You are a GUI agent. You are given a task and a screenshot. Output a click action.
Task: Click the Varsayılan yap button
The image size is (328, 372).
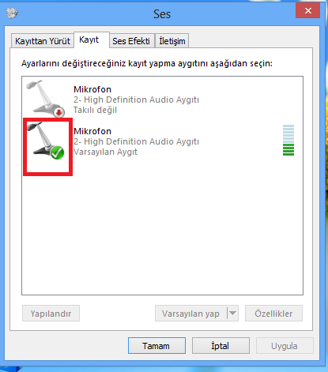pyautogui.click(x=191, y=314)
